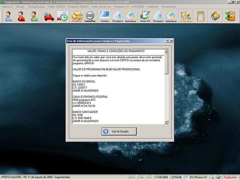Open the blue-shirt client registration icon
This screenshot has width=240, height=180.
tap(9, 16)
